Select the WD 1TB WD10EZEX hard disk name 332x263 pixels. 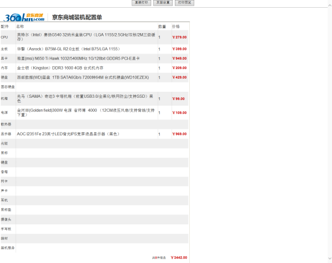click(83, 77)
